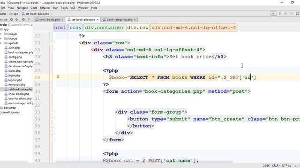The height and width of the screenshot is (168, 300).
Task: Close the set-book-price.php tab
Action: 98,20
